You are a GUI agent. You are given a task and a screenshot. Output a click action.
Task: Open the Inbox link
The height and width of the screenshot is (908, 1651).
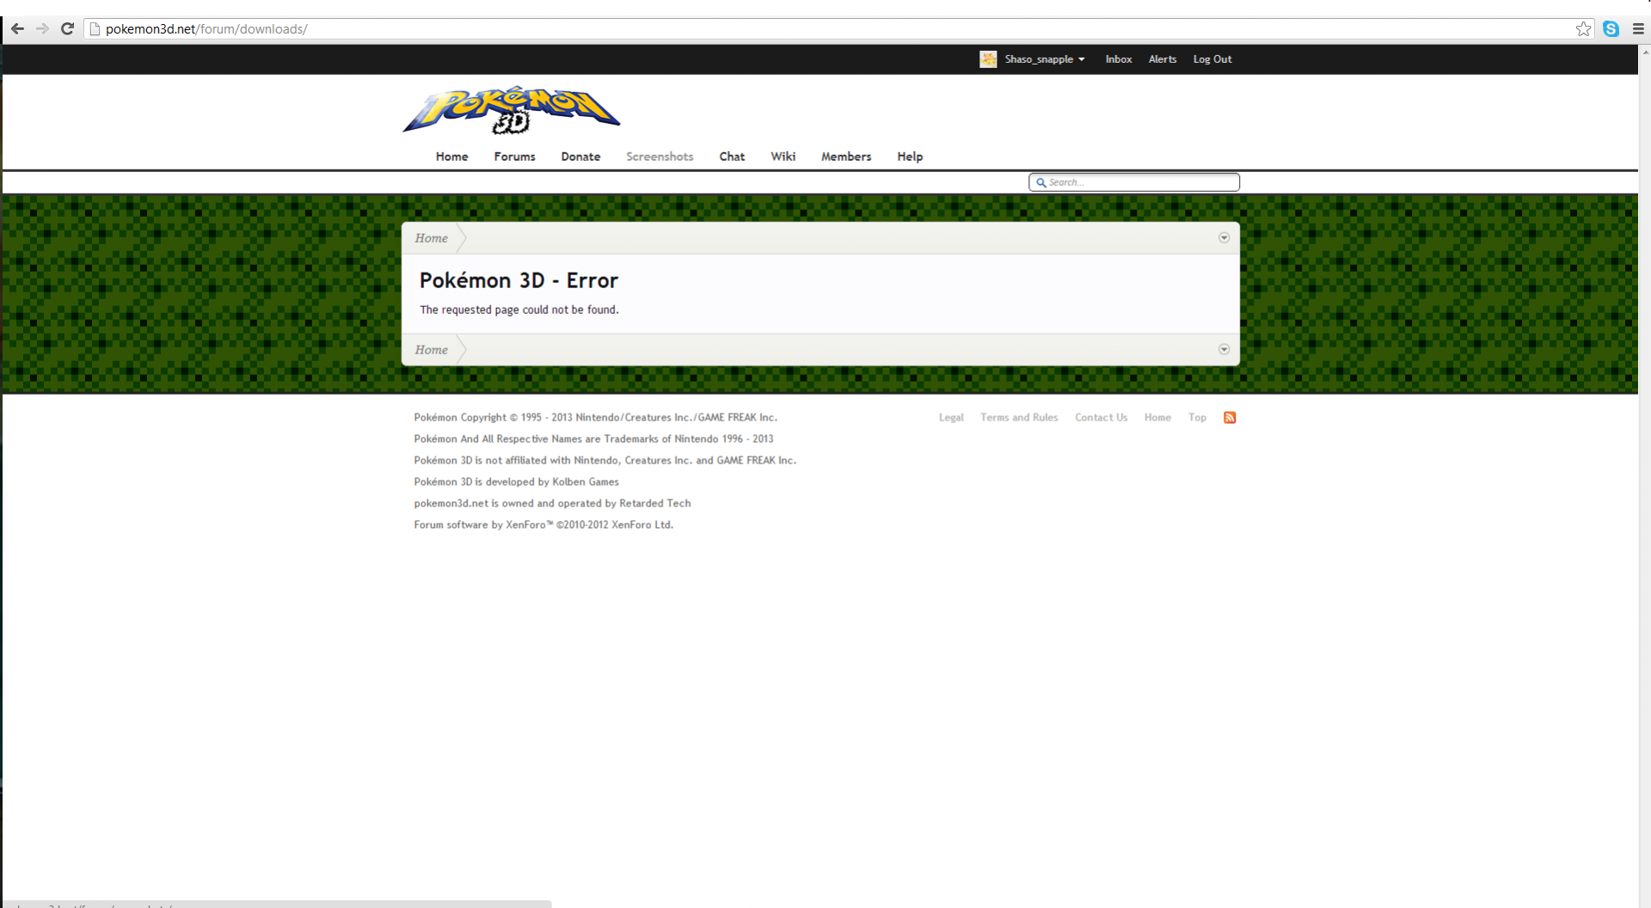[1118, 59]
